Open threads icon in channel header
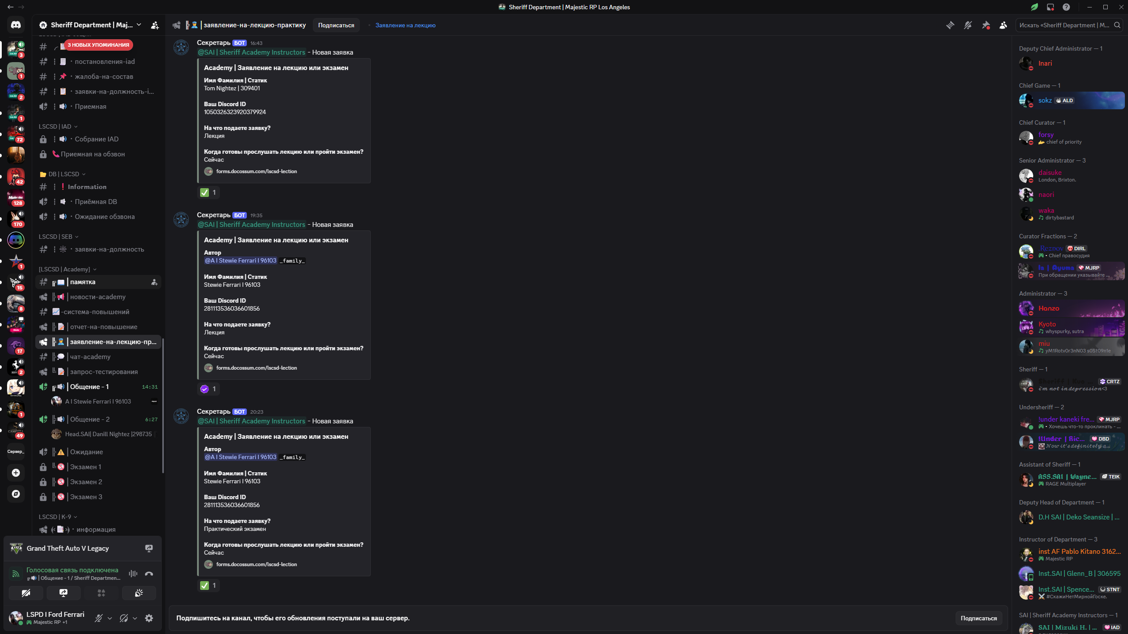1128x634 pixels. point(950,25)
